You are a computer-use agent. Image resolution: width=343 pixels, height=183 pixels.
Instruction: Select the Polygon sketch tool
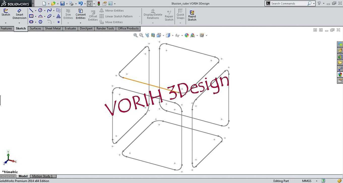pyautogui.click(x=40, y=22)
